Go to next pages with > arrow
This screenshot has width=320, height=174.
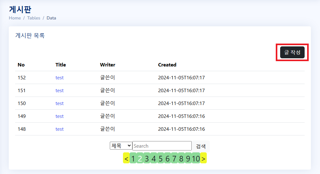(x=203, y=158)
